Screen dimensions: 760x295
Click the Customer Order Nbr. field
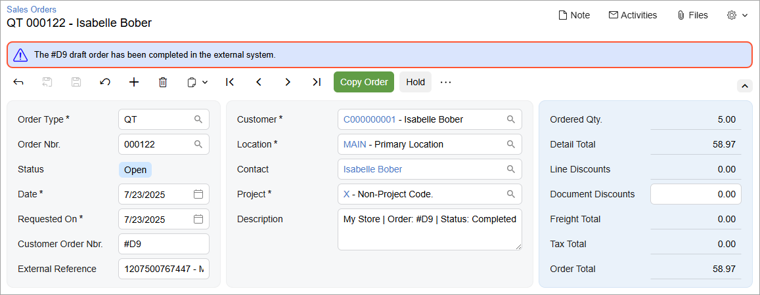tap(164, 244)
